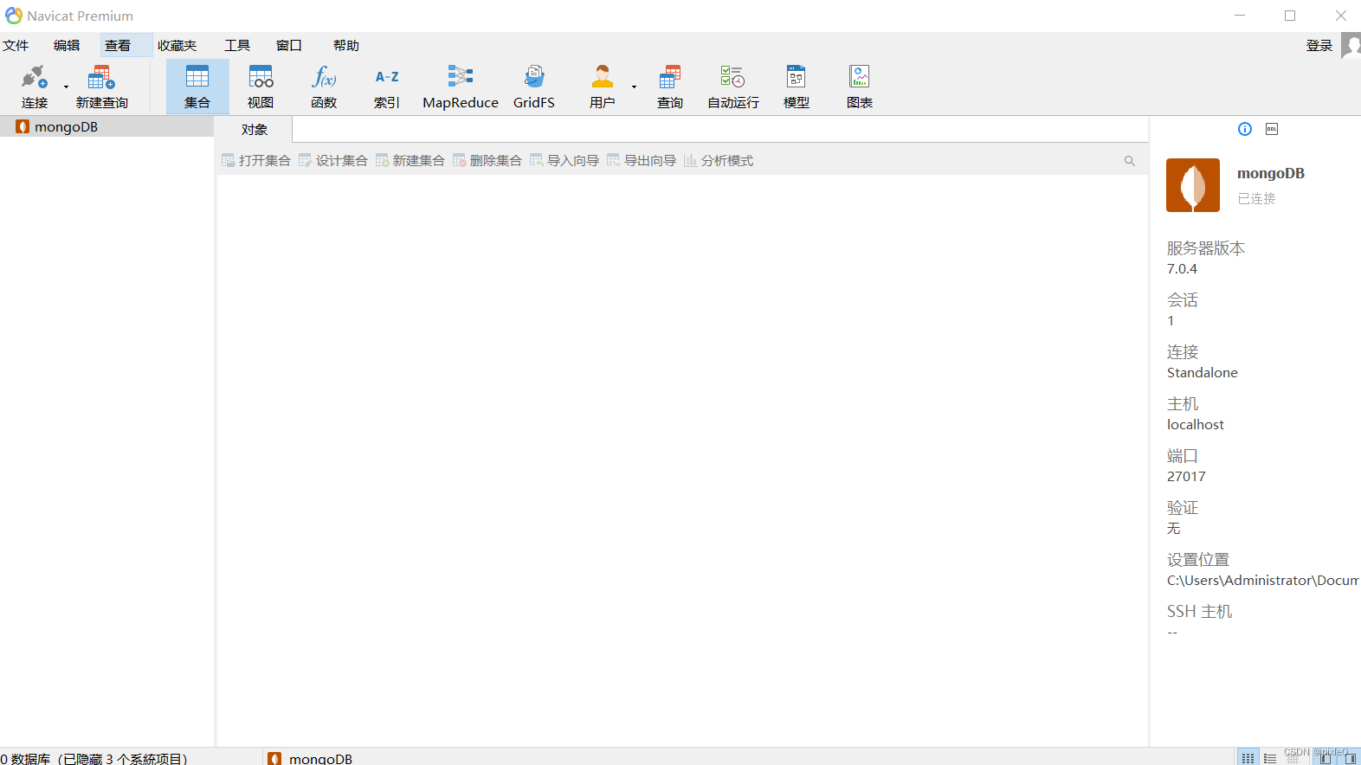Screen dimensions: 1361x765
Task: Open the dropdown arrow beside 用户
Action: (x=634, y=87)
